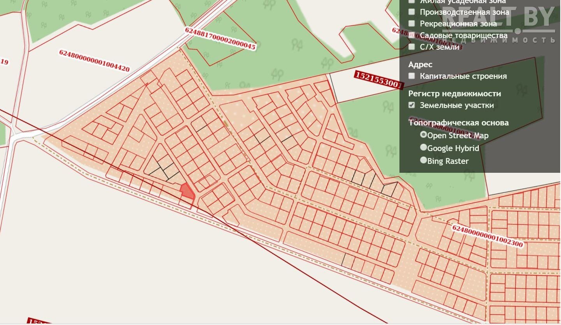Show the Капитальные строения layer
The image size is (561, 325).
click(x=412, y=76)
